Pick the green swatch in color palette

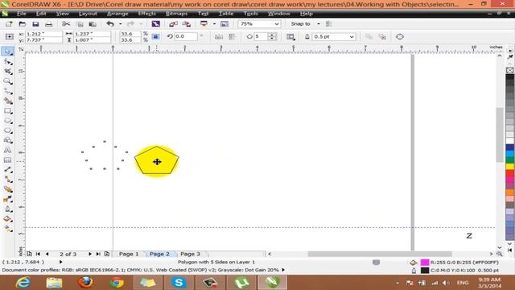[x=509, y=160]
